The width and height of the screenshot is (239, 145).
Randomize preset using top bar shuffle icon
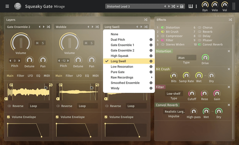click(174, 6)
